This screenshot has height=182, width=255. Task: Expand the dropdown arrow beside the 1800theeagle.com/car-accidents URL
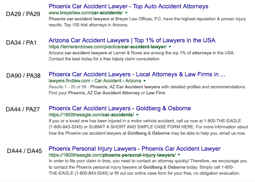(137, 115)
